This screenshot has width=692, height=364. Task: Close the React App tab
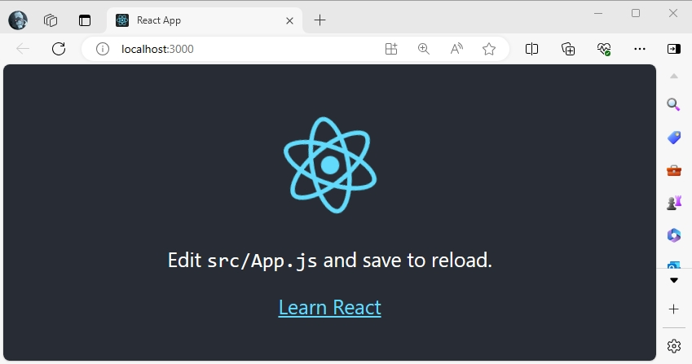click(x=289, y=20)
